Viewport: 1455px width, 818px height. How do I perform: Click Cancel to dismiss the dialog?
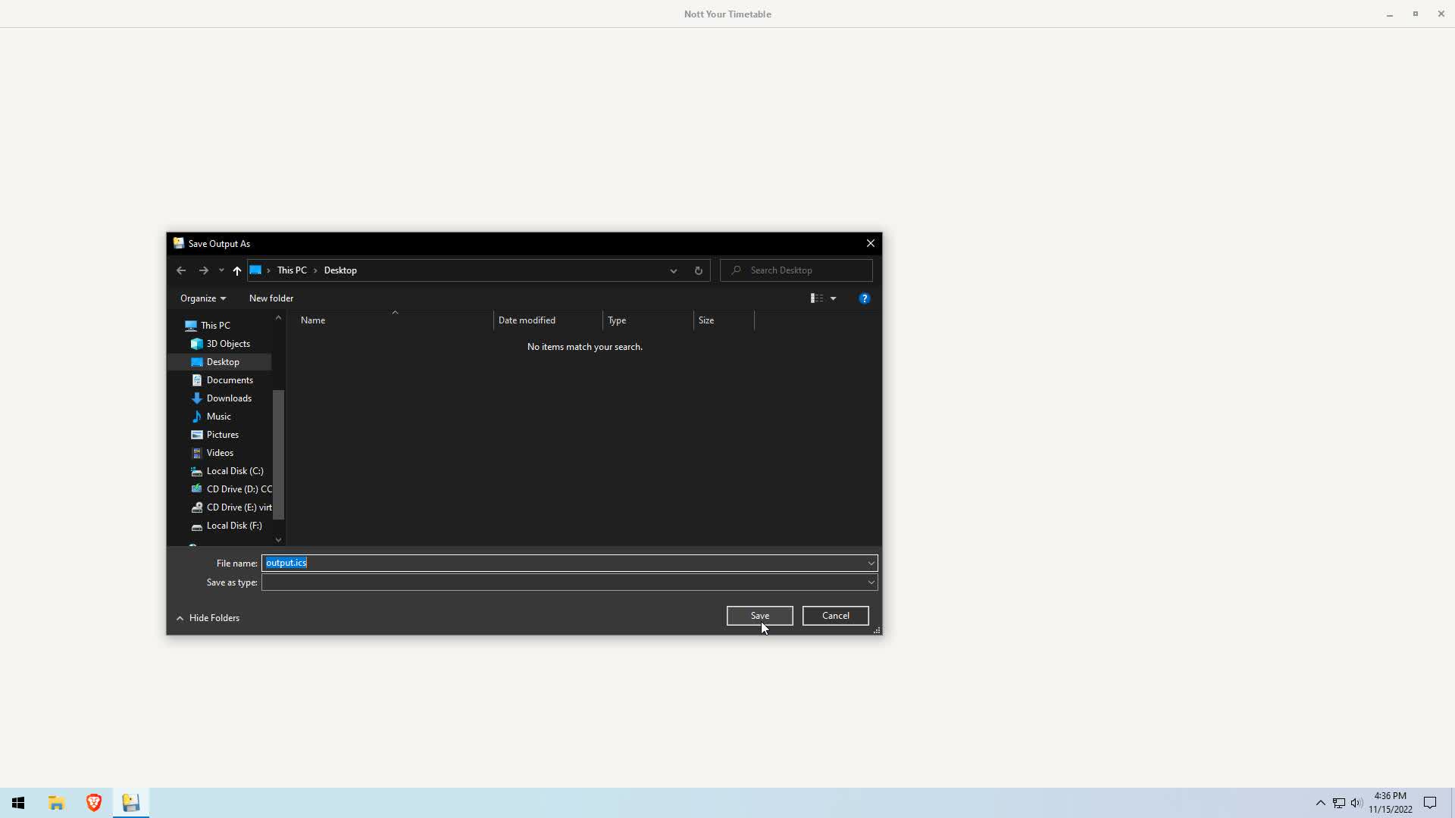[x=835, y=615]
